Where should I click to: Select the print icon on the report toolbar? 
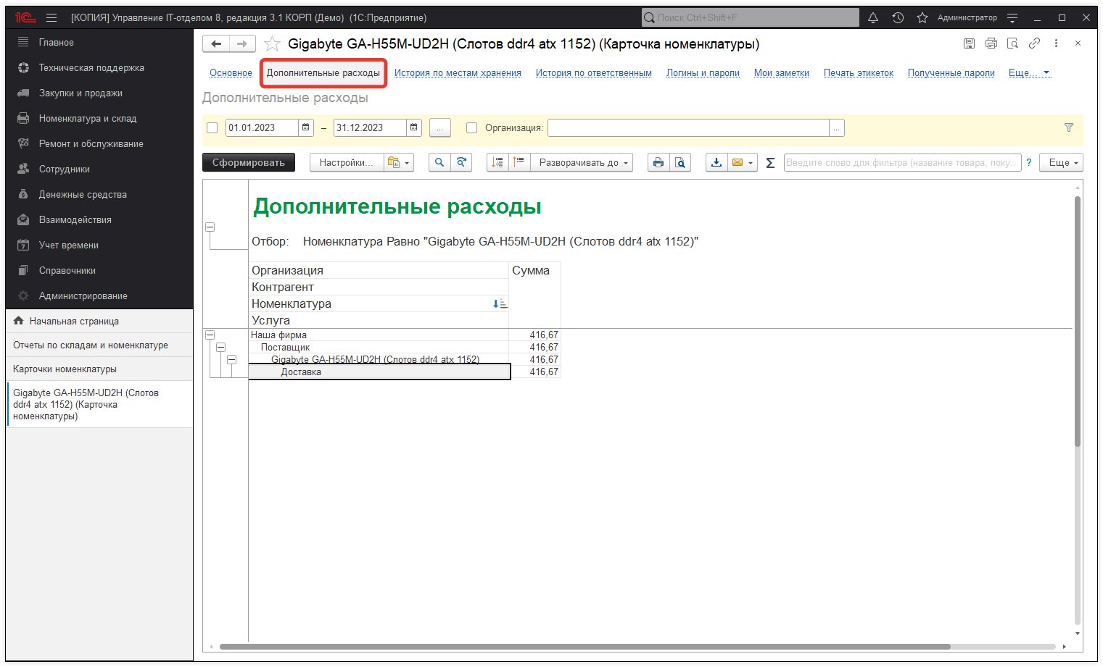point(658,162)
